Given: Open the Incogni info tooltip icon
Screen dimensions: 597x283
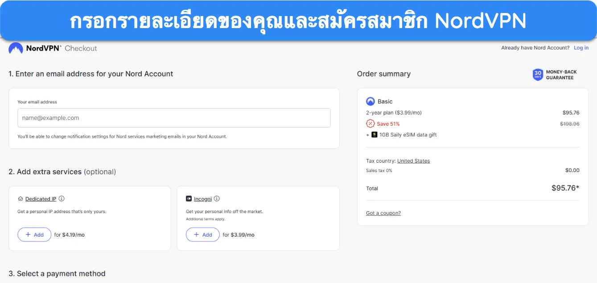Looking at the screenshot, I should [x=217, y=199].
